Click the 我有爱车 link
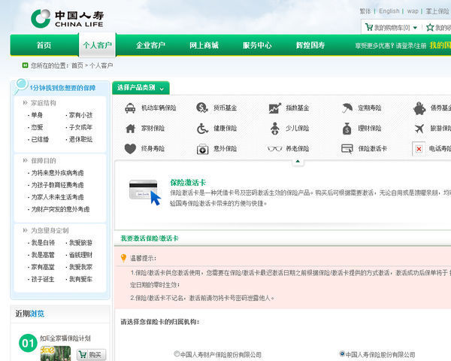The height and width of the screenshot is (361, 451). [80, 279]
